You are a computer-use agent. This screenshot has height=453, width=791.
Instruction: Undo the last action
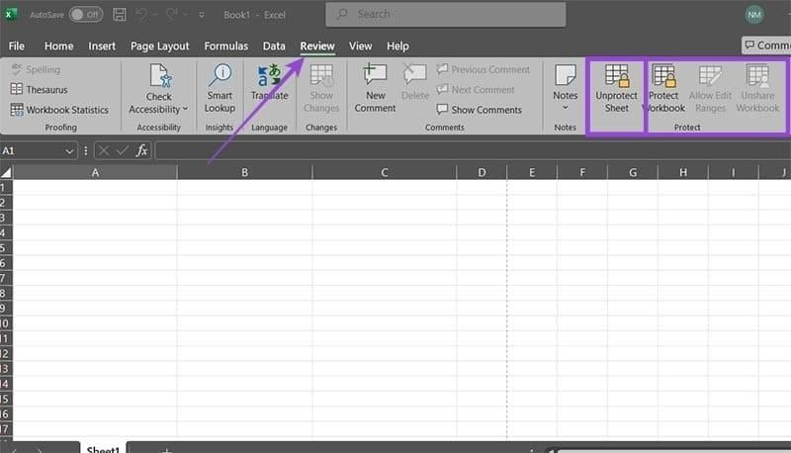coord(141,15)
